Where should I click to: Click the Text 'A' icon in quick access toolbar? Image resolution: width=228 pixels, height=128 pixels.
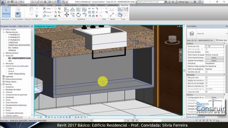(x=45, y=2)
